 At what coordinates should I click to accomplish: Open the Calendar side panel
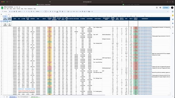click(173, 11)
